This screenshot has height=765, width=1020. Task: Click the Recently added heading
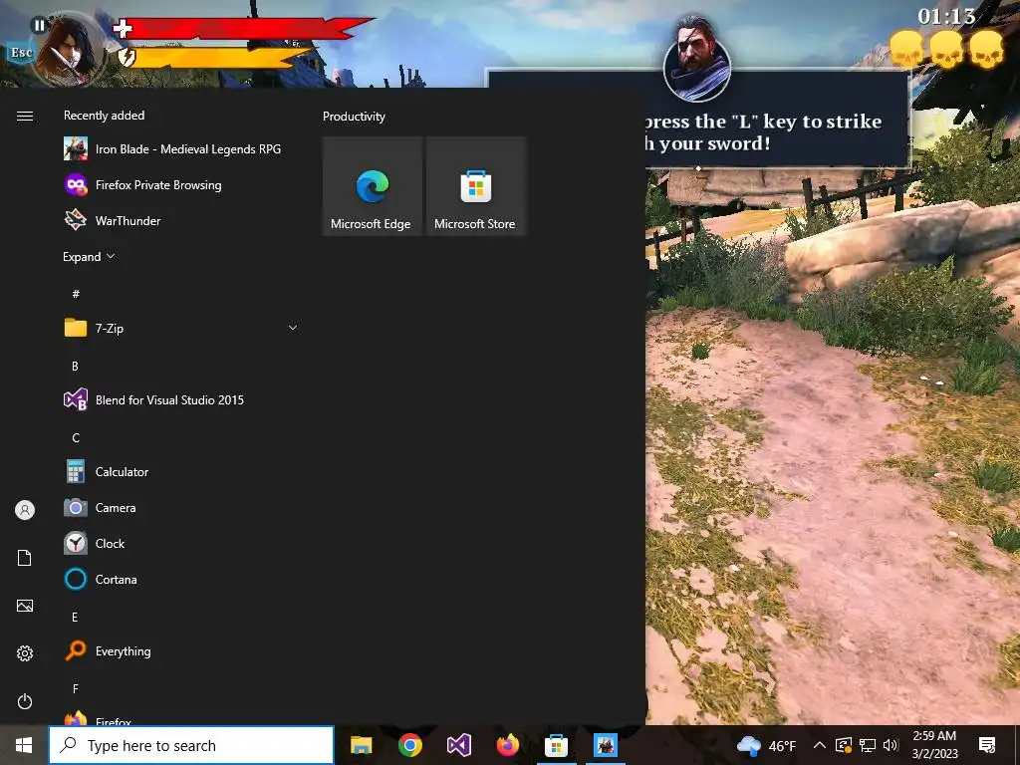104,116
